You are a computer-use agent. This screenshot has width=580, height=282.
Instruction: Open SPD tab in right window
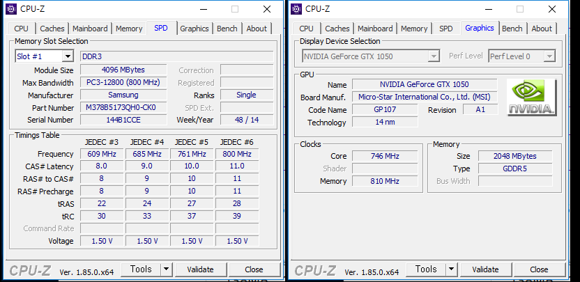point(445,29)
